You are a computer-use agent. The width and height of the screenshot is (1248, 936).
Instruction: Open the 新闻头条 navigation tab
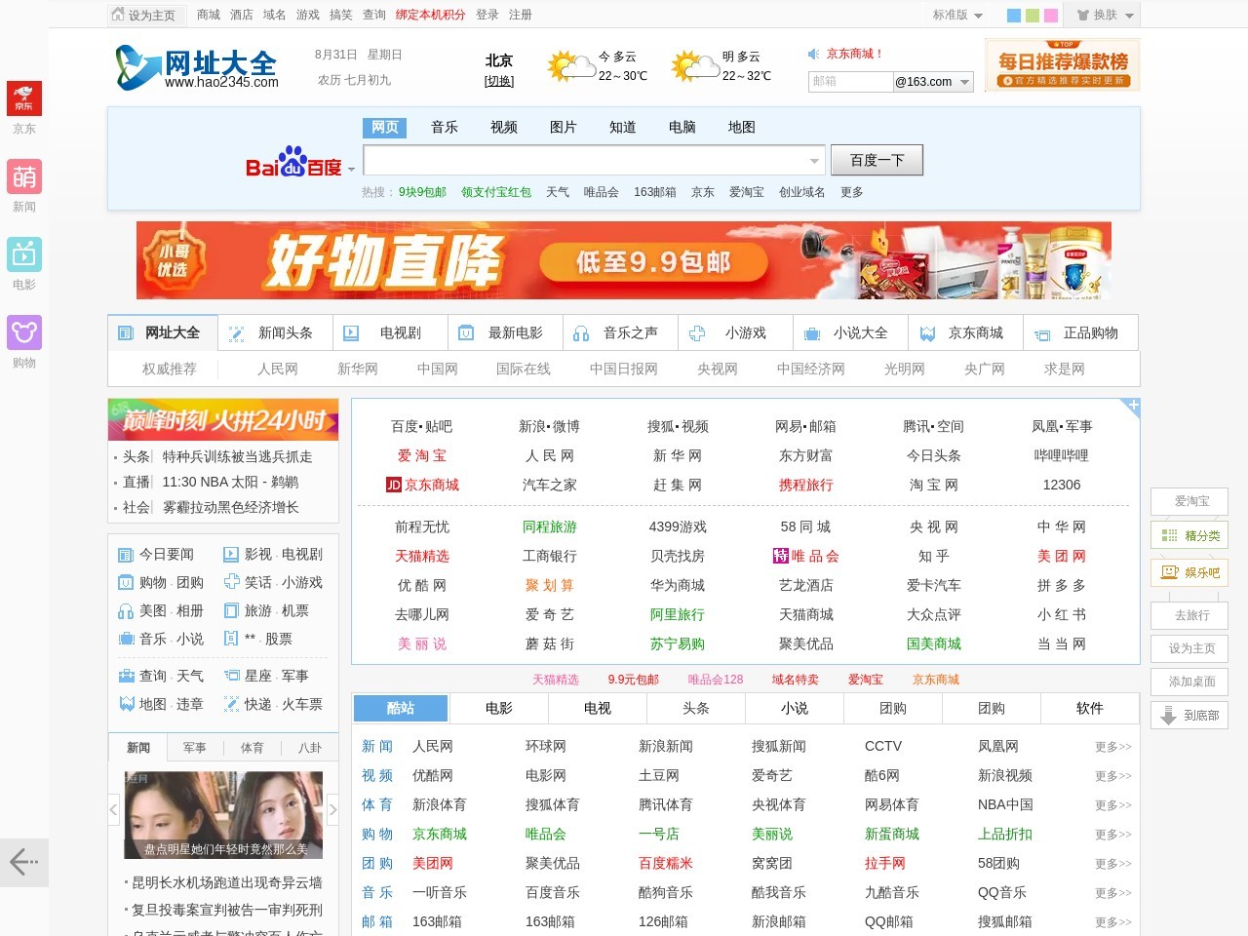(275, 332)
